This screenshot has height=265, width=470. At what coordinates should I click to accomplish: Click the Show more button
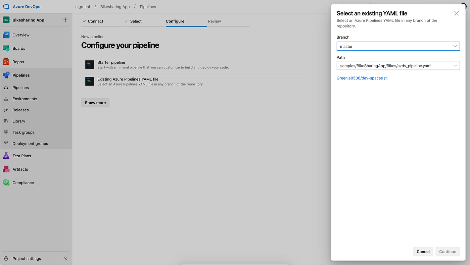point(95,102)
